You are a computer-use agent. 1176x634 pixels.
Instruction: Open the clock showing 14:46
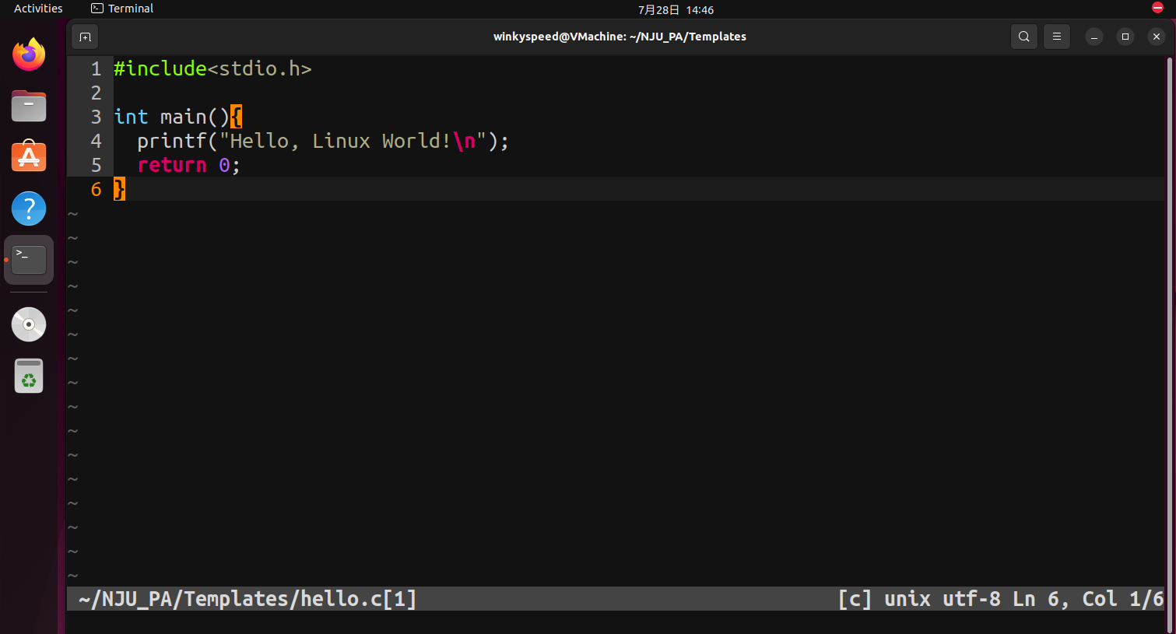(x=676, y=10)
